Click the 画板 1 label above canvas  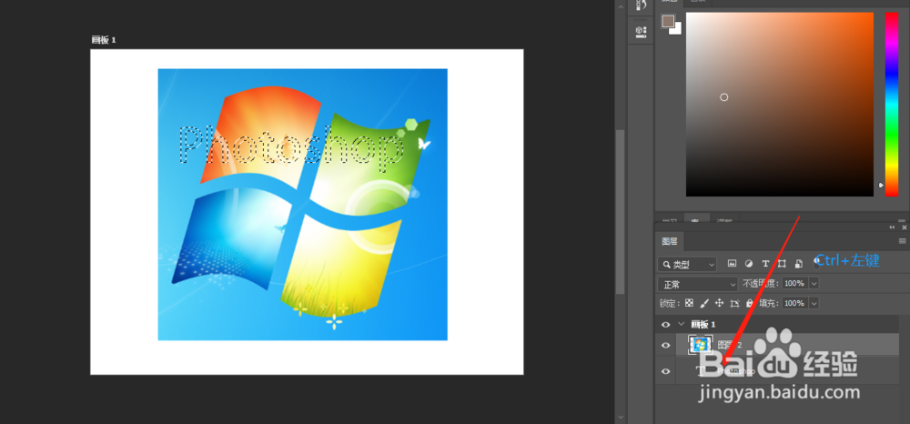click(x=104, y=40)
